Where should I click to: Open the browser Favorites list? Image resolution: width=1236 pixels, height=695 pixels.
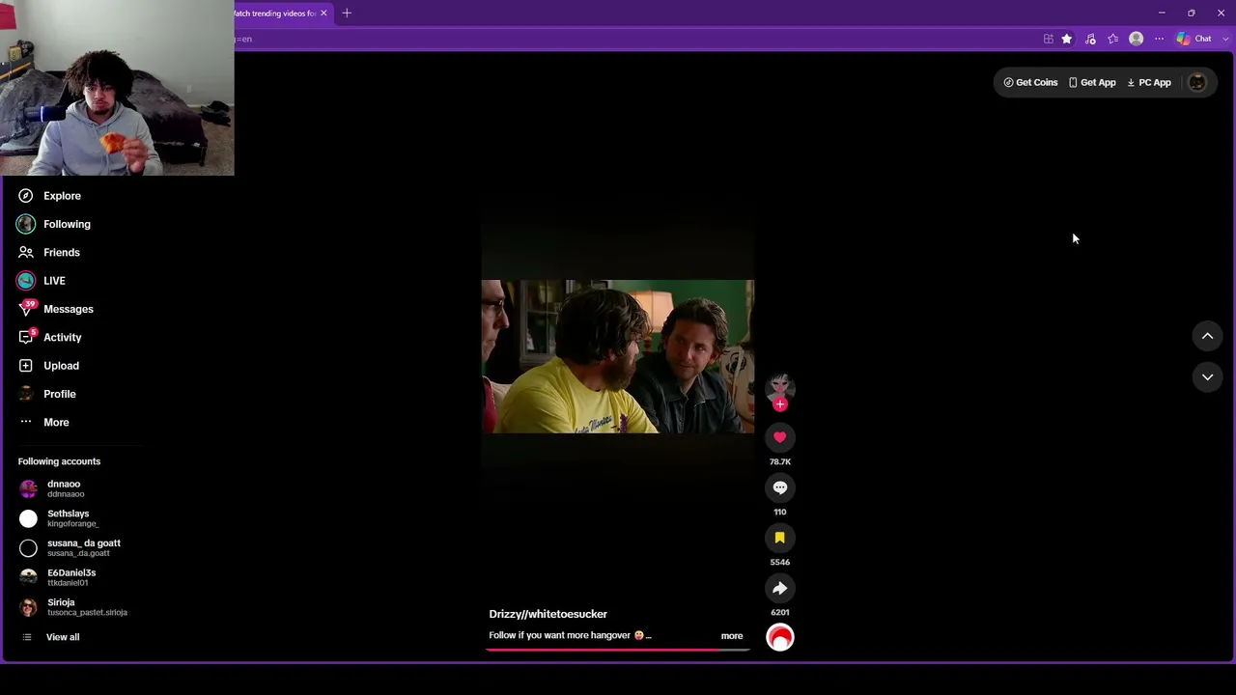click(1113, 39)
